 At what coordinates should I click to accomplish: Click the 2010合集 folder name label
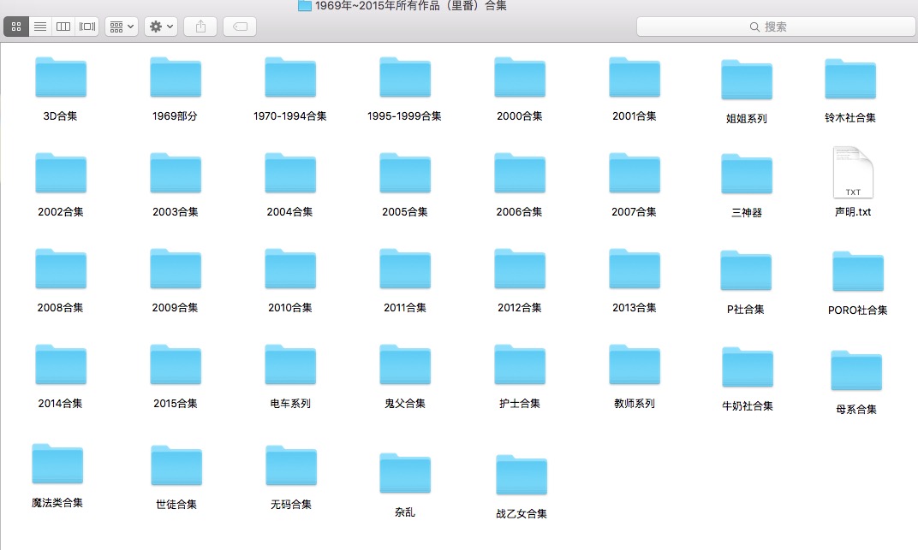(290, 308)
